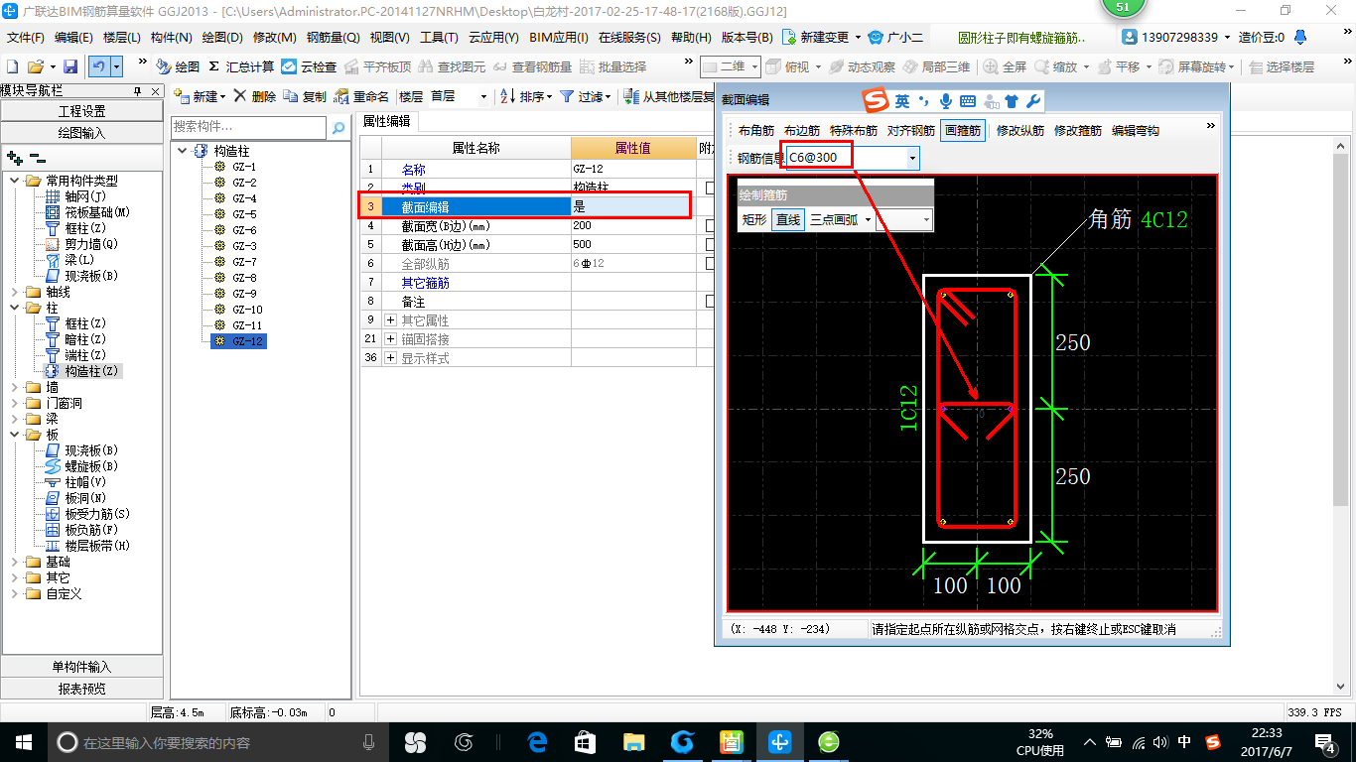Open the BIM应用(I) menu
The height and width of the screenshot is (762, 1356).
pyautogui.click(x=559, y=38)
